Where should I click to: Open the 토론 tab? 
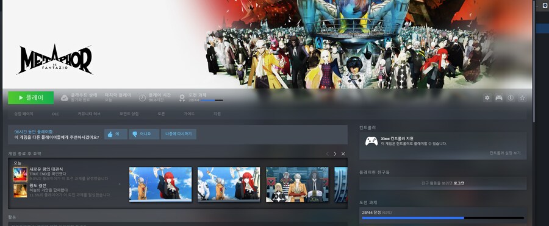(161, 114)
